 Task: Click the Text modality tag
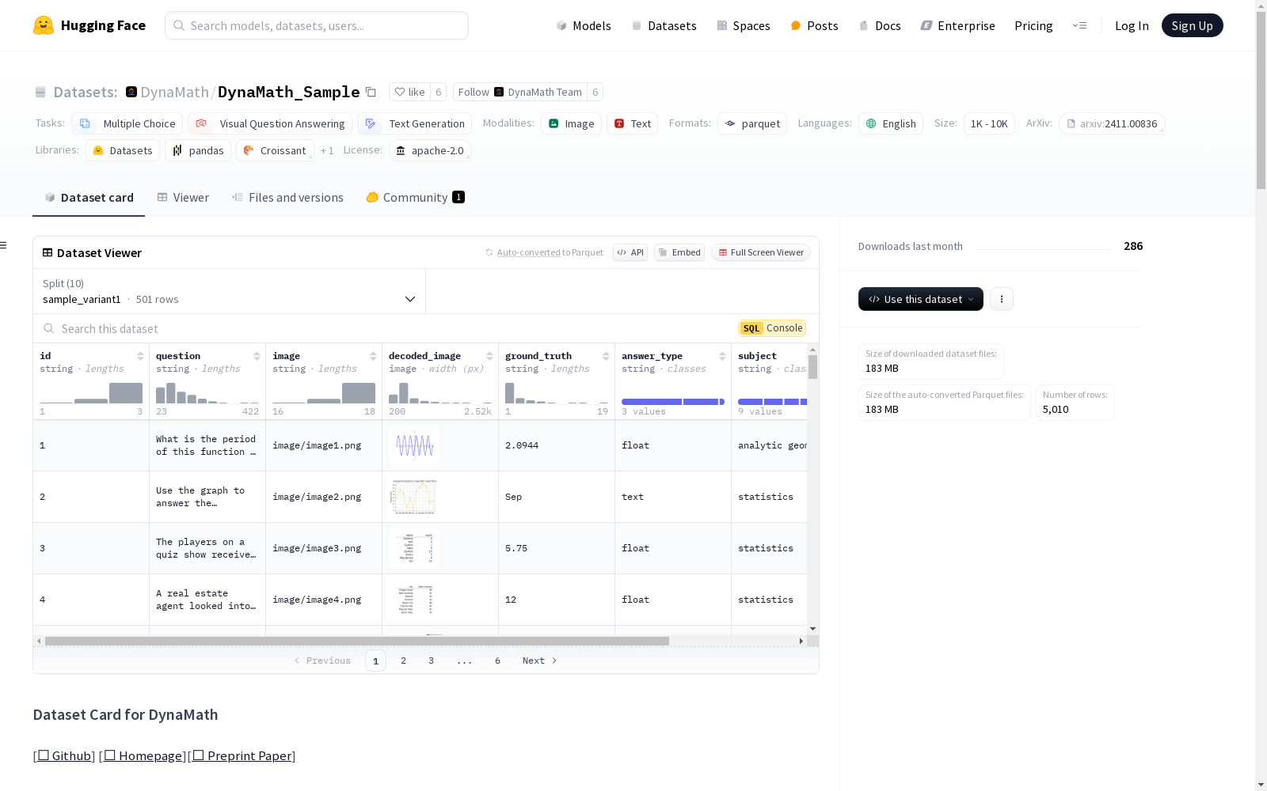pyautogui.click(x=632, y=123)
